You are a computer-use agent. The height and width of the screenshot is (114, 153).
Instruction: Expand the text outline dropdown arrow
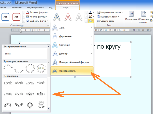point(93,17)
